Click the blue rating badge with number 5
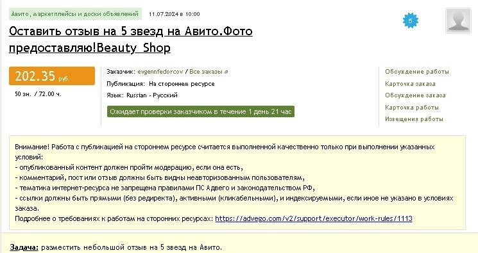The width and height of the screenshot is (478, 253). (411, 20)
